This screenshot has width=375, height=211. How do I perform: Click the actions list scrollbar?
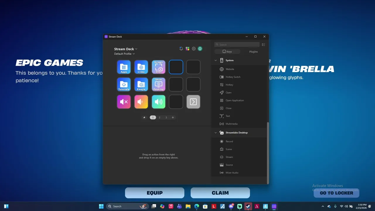pyautogui.click(x=268, y=152)
